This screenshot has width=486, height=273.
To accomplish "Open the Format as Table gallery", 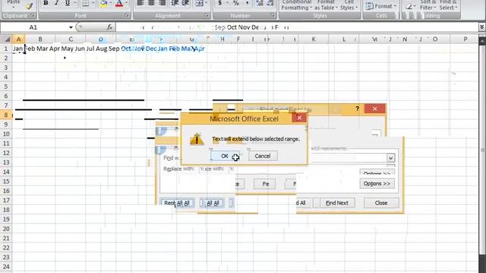I will 326,5.
